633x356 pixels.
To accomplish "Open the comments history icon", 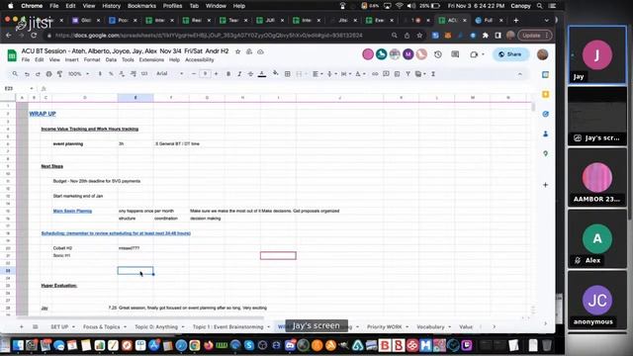I will (455, 54).
